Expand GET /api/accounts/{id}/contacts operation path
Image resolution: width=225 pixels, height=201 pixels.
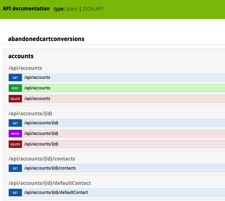(x=50, y=168)
